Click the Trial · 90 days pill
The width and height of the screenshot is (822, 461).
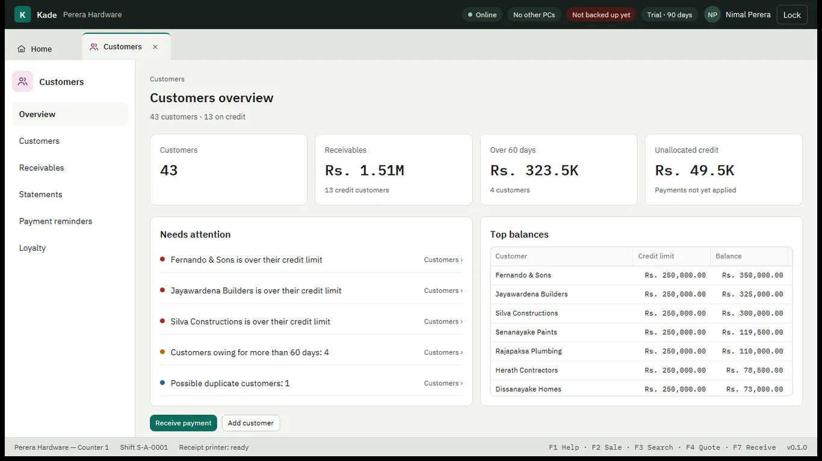pos(670,14)
